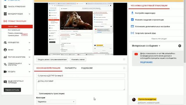This screenshot has width=186, height=105.
Task: Open Настройте видеокодер link
Action: 145,13
